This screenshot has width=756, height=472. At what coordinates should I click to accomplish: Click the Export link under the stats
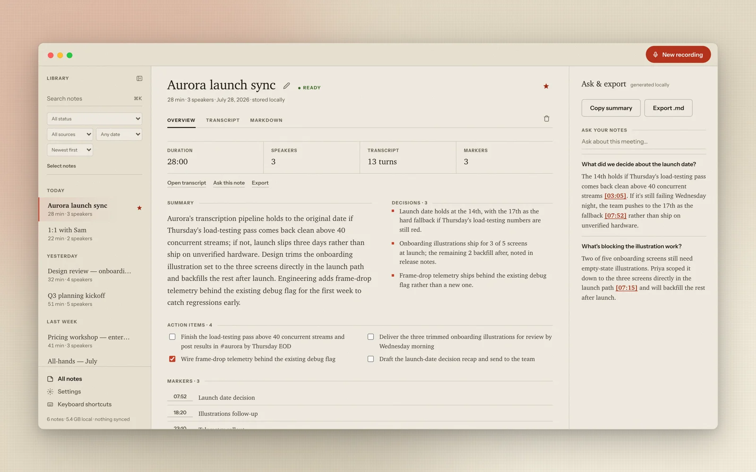pos(260,183)
